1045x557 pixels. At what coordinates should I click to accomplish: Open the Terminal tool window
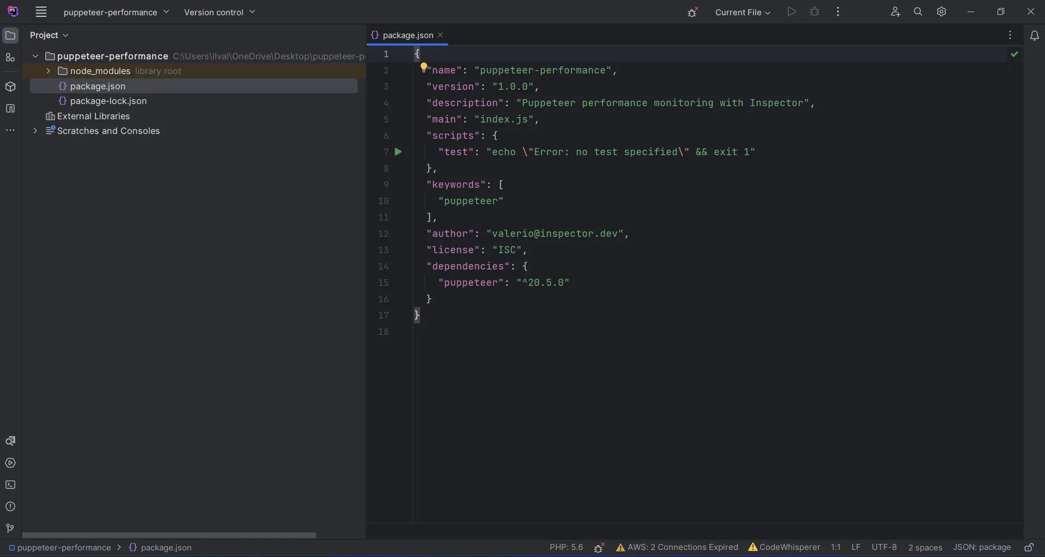(x=10, y=485)
